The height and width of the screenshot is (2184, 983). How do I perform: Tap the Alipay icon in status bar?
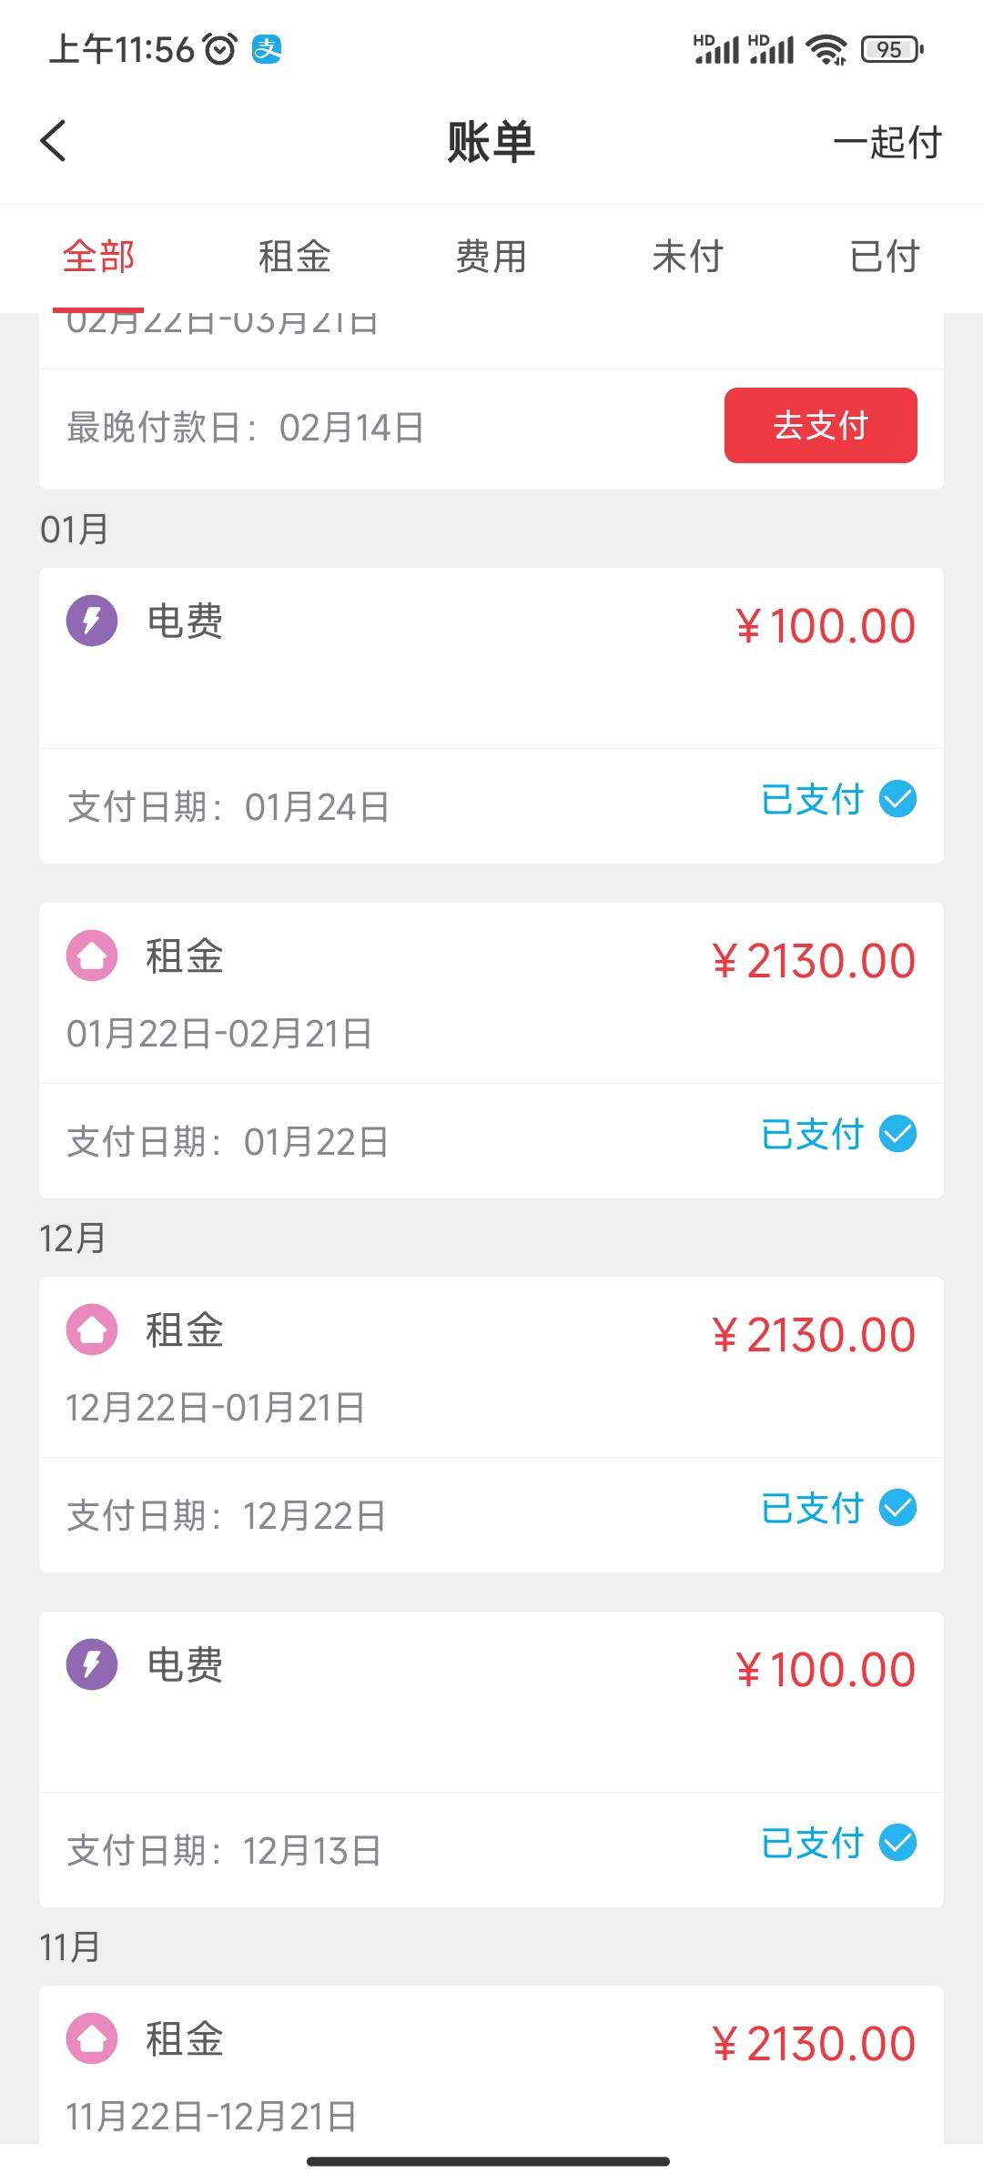click(267, 49)
